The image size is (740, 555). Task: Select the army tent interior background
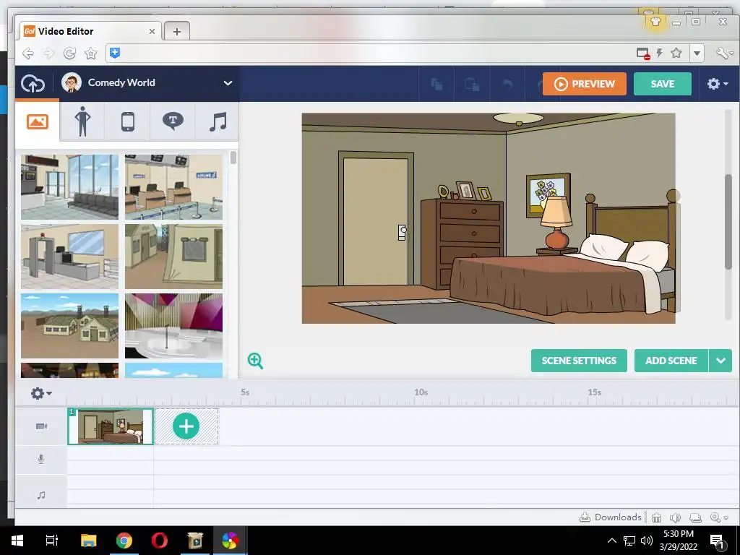[173, 257]
